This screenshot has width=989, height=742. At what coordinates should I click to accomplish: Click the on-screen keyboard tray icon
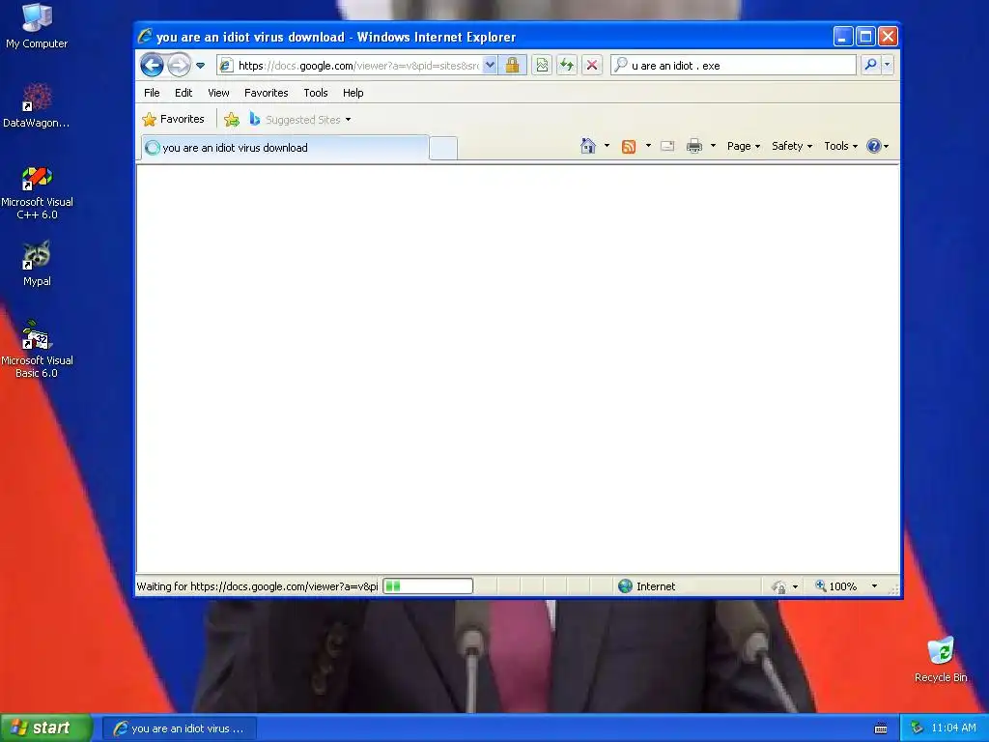[x=881, y=728]
